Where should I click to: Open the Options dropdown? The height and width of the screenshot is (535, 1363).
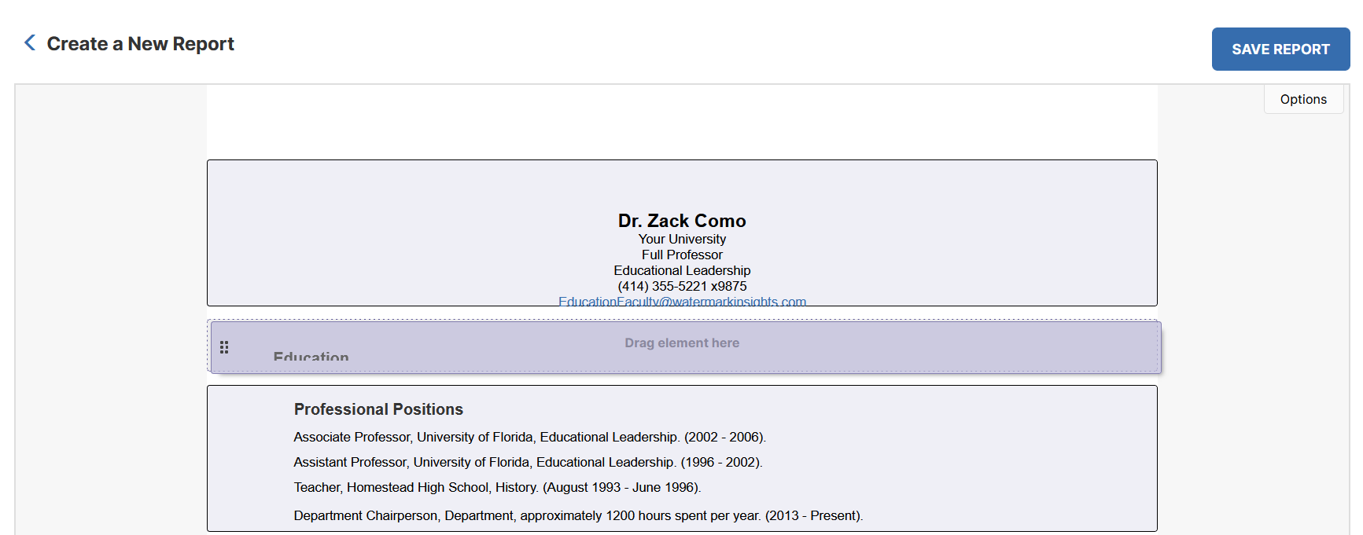[x=1303, y=99]
